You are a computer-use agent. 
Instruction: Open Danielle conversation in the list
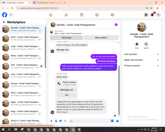[x=22, y=29]
